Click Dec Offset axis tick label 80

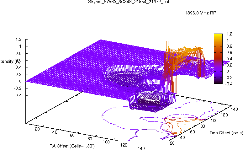[x=203, y=126]
